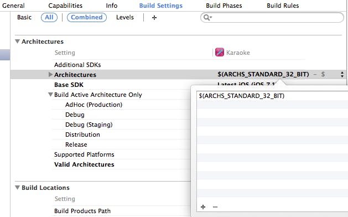This screenshot has height=217, width=348.
Task: Collapse the Architectures section
Action: click(x=17, y=42)
